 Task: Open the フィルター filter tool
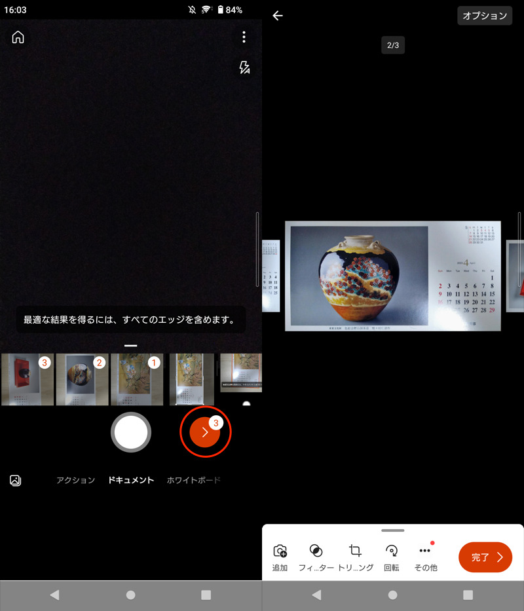click(x=316, y=557)
